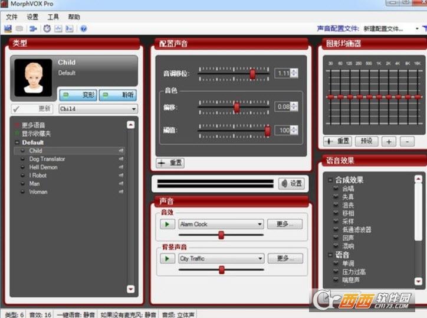Click speaker icon on Dog Translator row
Image resolution: width=427 pixels, height=318 pixels.
point(121,158)
